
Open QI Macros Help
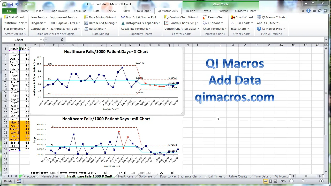(271, 29)
